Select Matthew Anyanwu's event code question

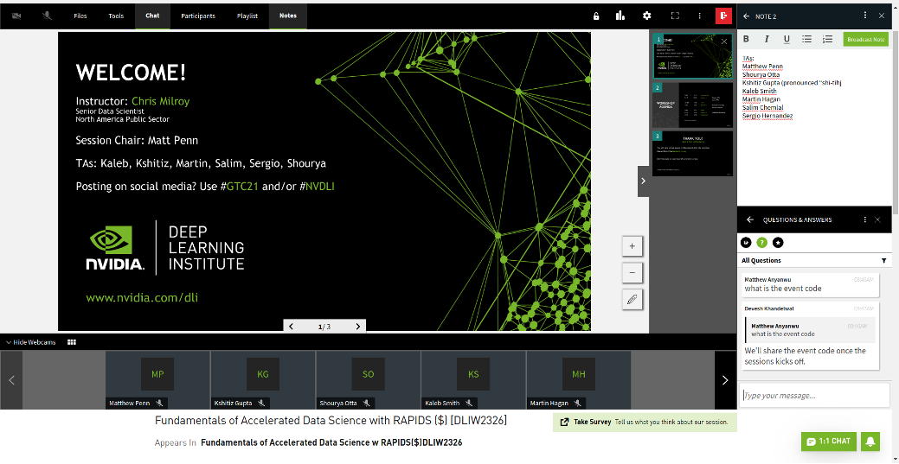point(809,284)
